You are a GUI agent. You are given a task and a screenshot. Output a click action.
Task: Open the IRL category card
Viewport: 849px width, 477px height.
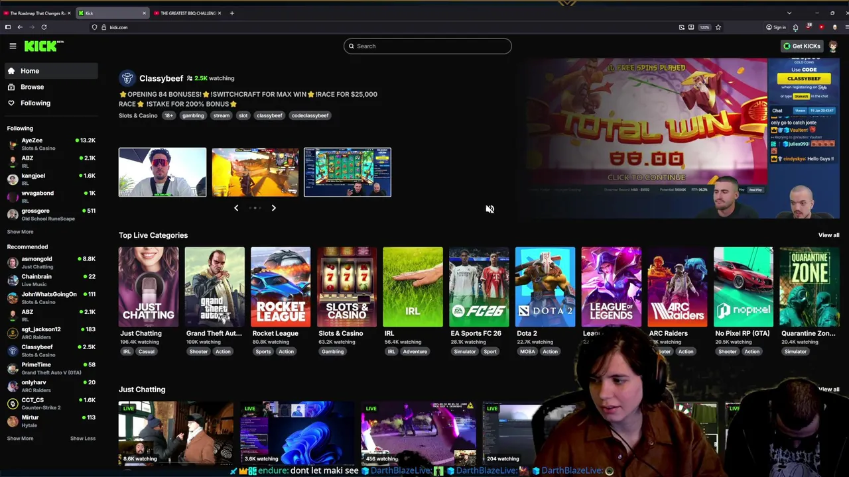click(413, 287)
